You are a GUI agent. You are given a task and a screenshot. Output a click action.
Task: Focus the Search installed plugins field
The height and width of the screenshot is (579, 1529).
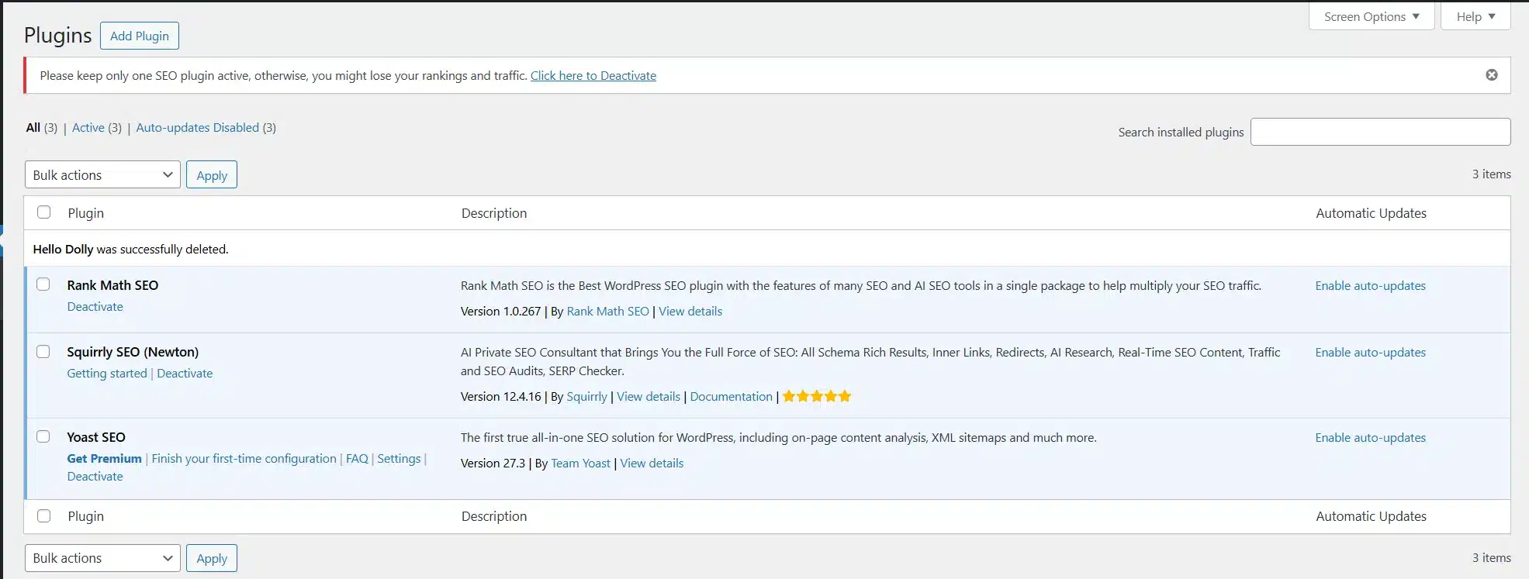pos(1380,132)
